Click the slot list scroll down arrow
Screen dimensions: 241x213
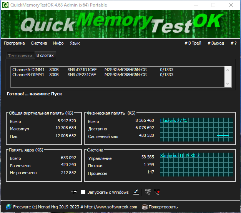(228, 84)
